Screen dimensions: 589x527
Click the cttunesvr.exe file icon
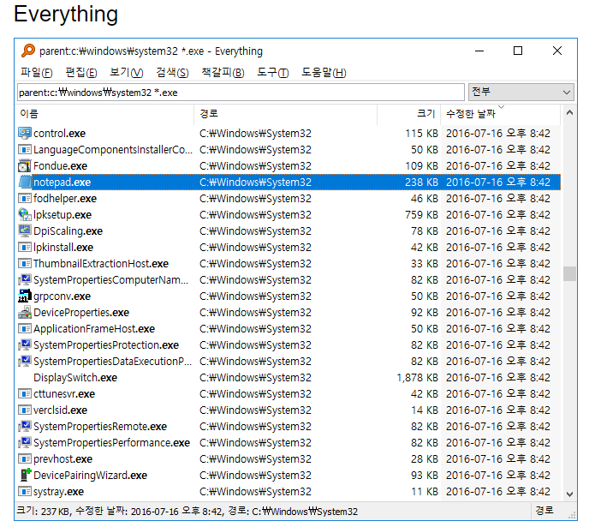click(25, 394)
